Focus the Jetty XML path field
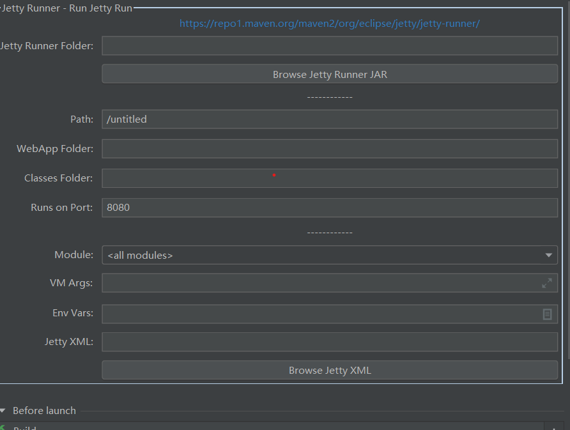 [330, 342]
